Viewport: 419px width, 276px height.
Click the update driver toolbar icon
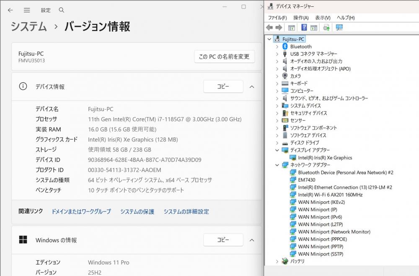tap(326, 27)
